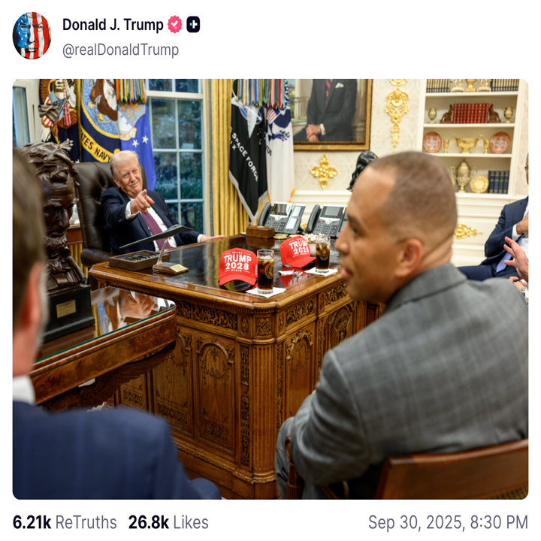Screen dimensions: 541x541
Task: Click the framed portrait painting on wall
Action: click(332, 114)
